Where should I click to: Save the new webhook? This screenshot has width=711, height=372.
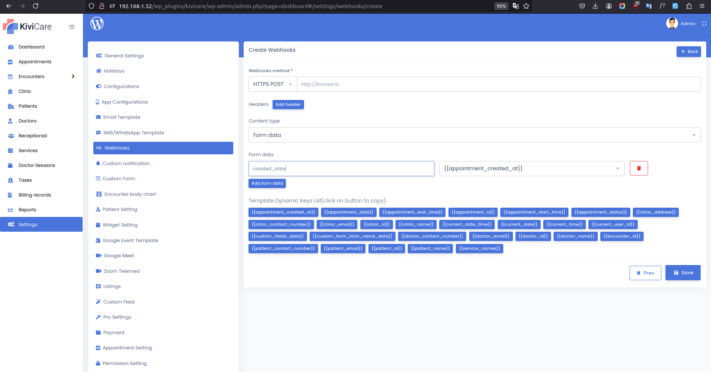[x=682, y=272]
